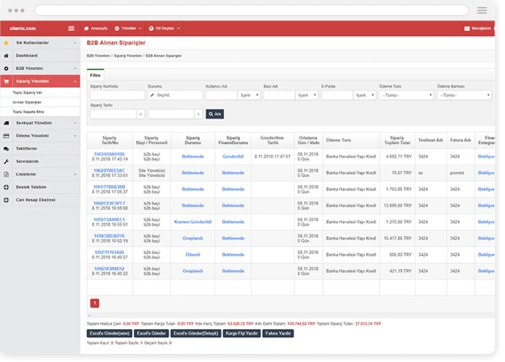Click the Sipariş Tarihi end date field

tap(171, 114)
